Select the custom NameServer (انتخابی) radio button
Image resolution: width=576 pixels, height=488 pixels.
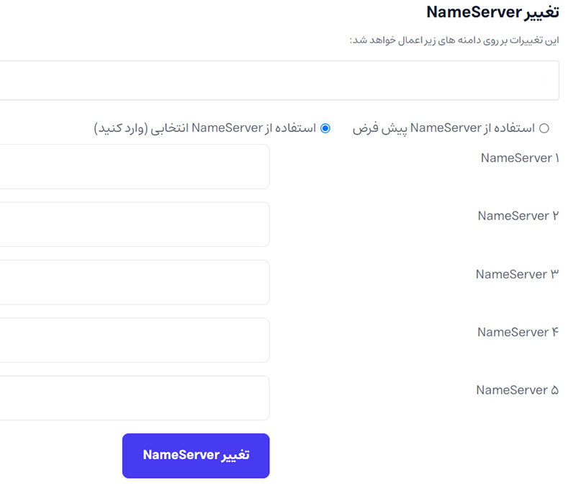pyautogui.click(x=325, y=129)
